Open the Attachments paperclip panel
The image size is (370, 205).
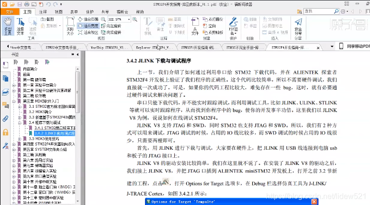click(x=5, y=119)
